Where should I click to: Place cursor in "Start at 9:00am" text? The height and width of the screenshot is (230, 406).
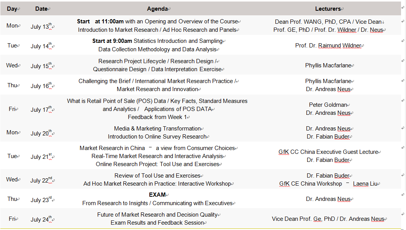click(x=112, y=41)
